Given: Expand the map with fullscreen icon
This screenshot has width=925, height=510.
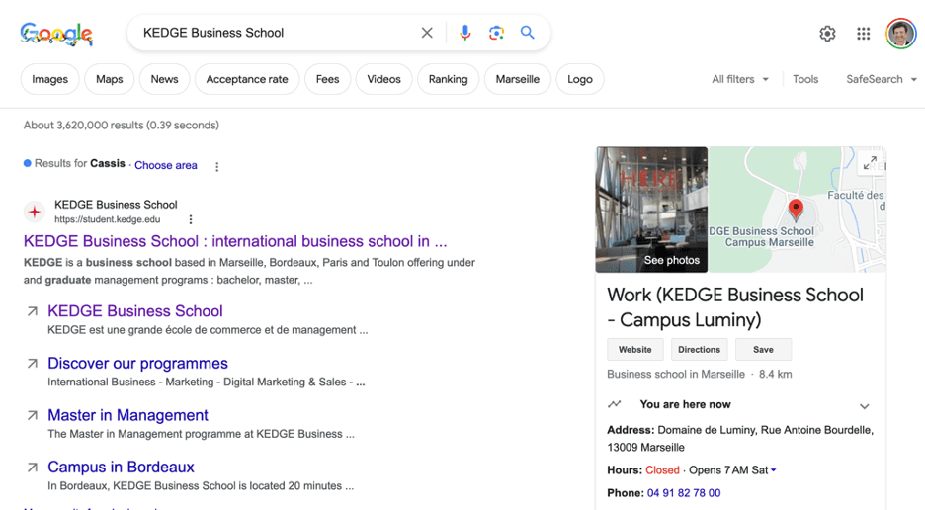Looking at the screenshot, I should coord(870,163).
